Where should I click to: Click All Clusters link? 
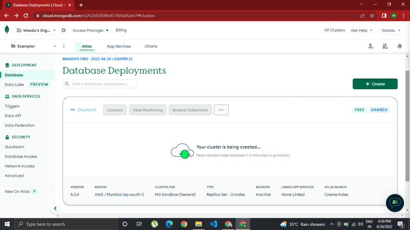coord(334,30)
